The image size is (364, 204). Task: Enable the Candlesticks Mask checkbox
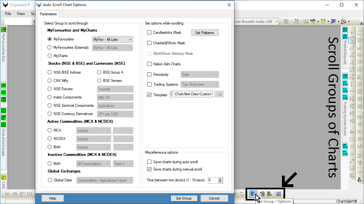[x=149, y=33]
